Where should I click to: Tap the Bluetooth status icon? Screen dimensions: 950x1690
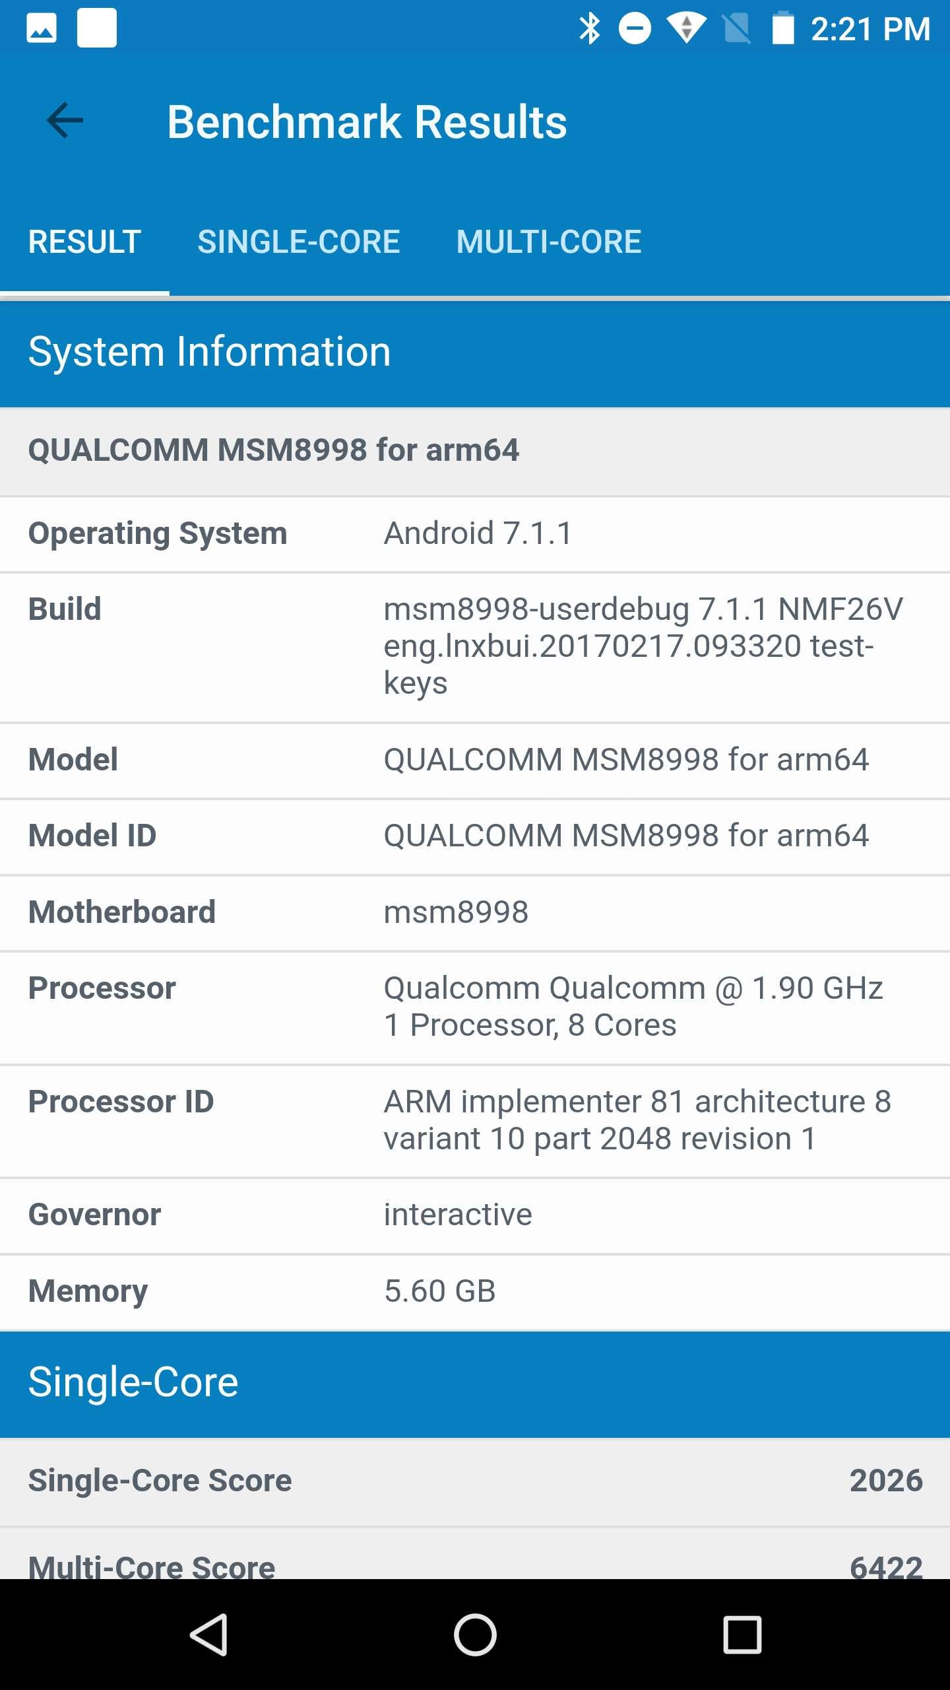click(x=589, y=29)
